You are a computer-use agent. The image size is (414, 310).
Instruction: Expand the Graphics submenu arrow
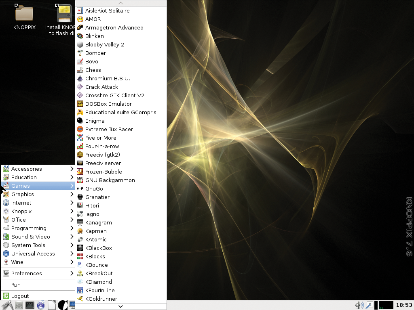pyautogui.click(x=72, y=194)
